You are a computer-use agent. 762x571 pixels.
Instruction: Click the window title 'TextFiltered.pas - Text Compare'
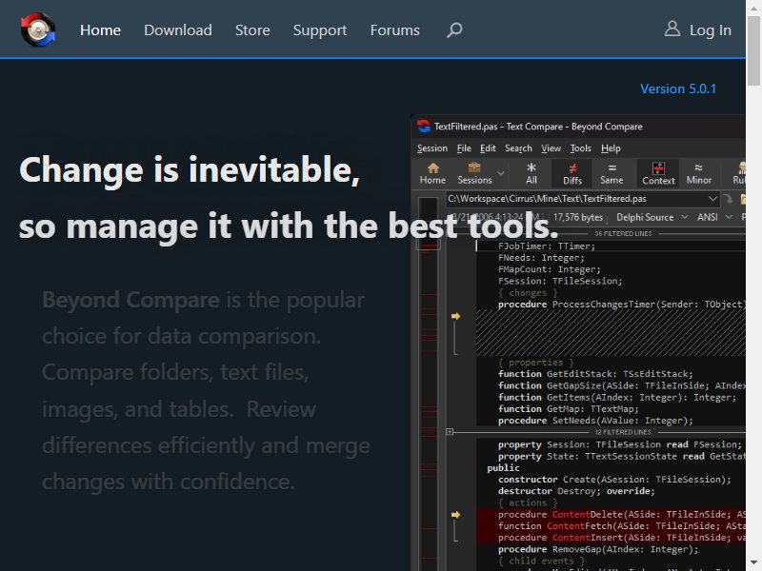(x=538, y=127)
